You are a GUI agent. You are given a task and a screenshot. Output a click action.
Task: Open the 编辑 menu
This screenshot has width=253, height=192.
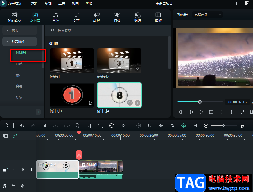tap(48, 3)
